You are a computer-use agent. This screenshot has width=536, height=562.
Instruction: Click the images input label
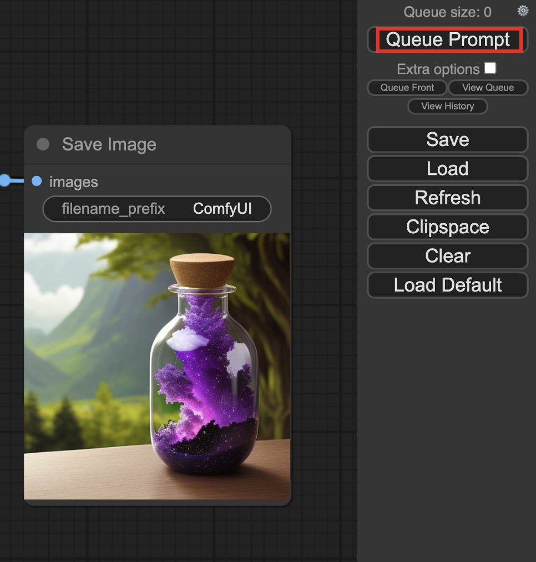(74, 182)
